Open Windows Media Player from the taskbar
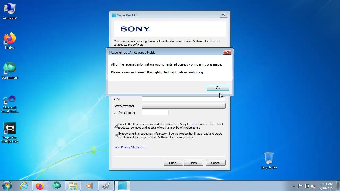 tap(89, 186)
